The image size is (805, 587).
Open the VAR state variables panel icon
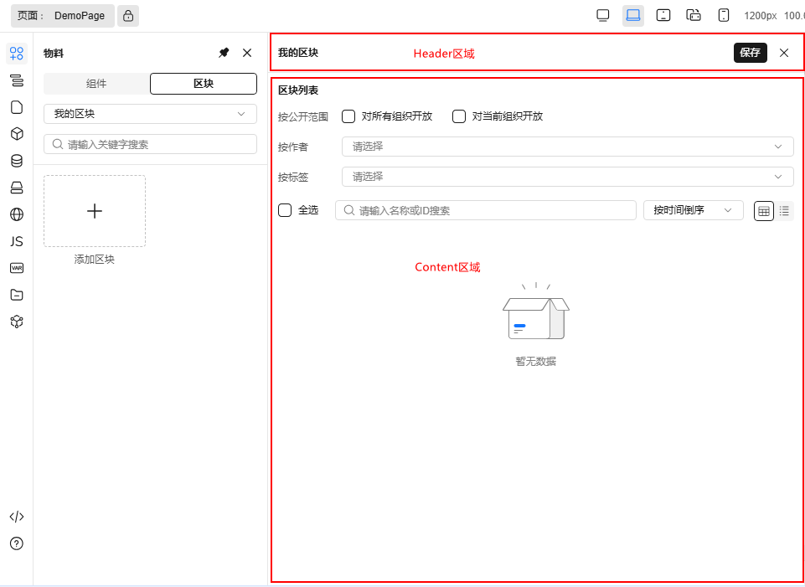(x=16, y=267)
